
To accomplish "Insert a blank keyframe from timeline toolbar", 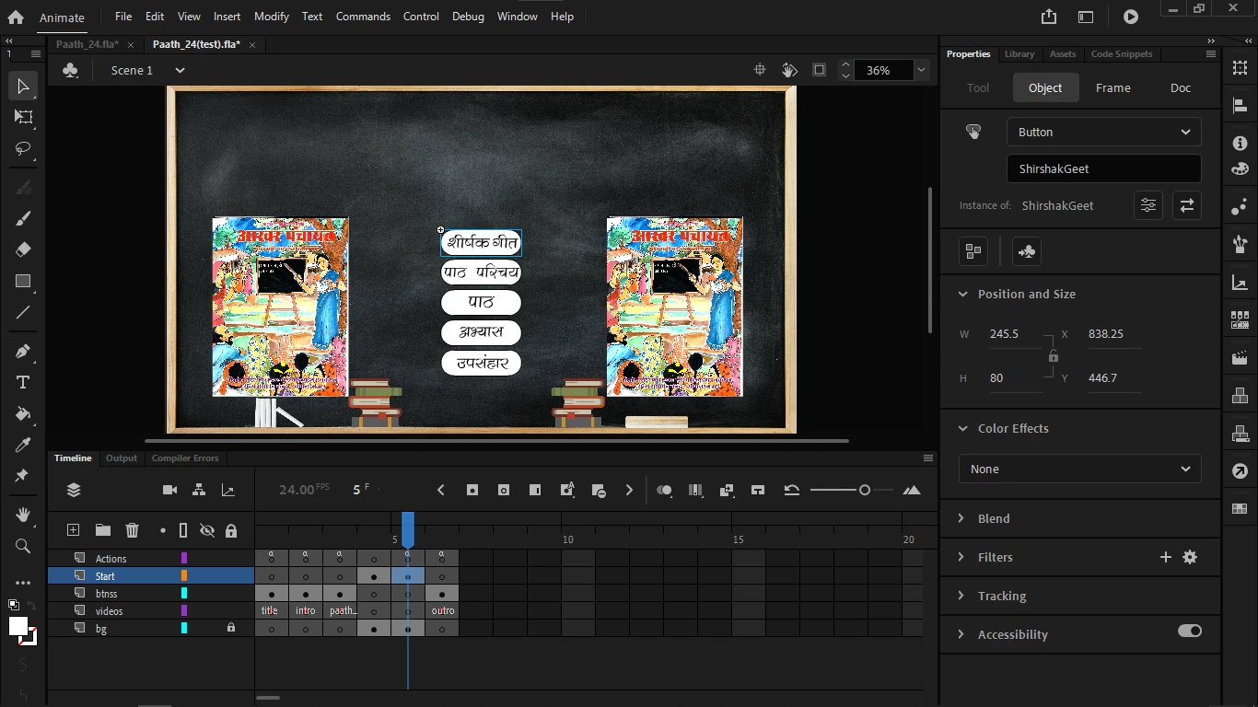I will pos(504,491).
